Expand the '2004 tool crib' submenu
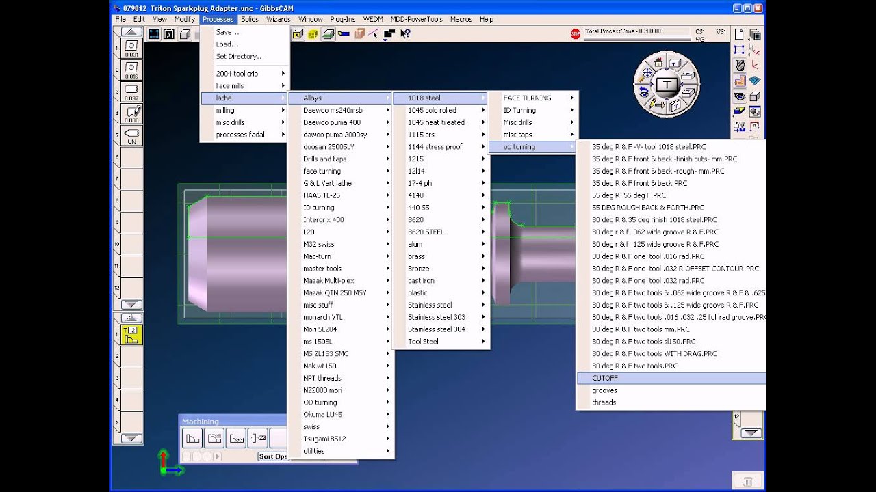 pyautogui.click(x=244, y=74)
